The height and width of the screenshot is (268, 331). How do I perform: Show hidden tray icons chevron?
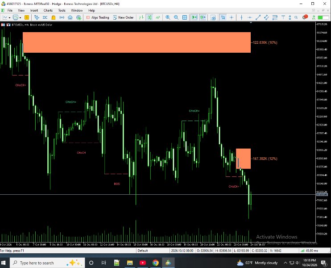[x=285, y=263]
